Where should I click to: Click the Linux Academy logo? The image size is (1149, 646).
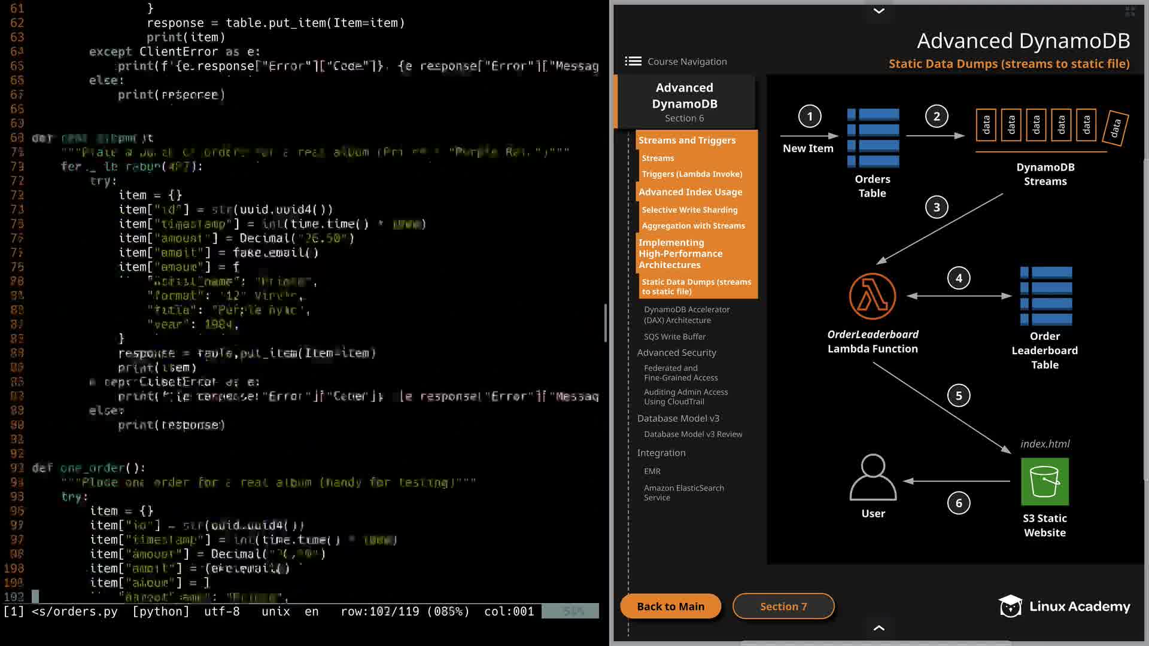[x=1064, y=607]
